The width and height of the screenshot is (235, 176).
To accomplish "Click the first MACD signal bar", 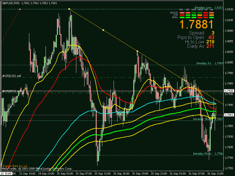I will pos(182,13).
